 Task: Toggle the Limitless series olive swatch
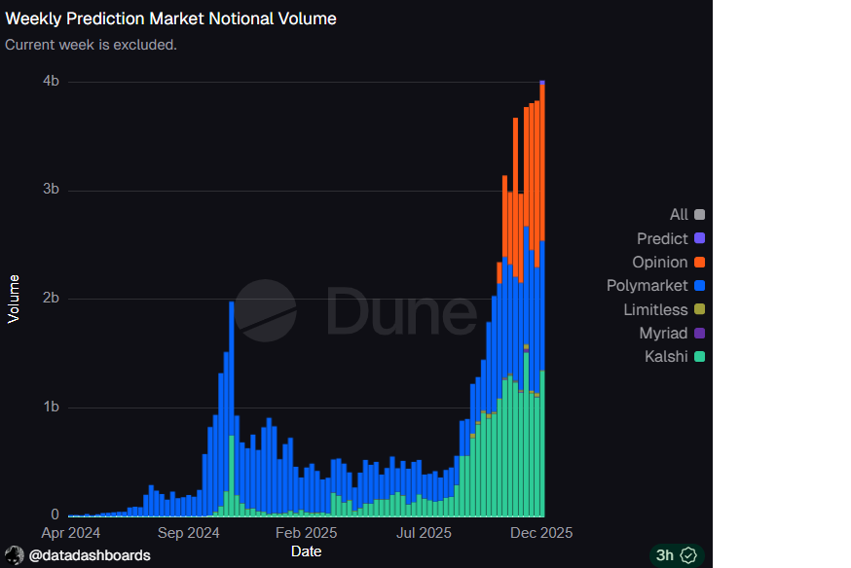699,309
